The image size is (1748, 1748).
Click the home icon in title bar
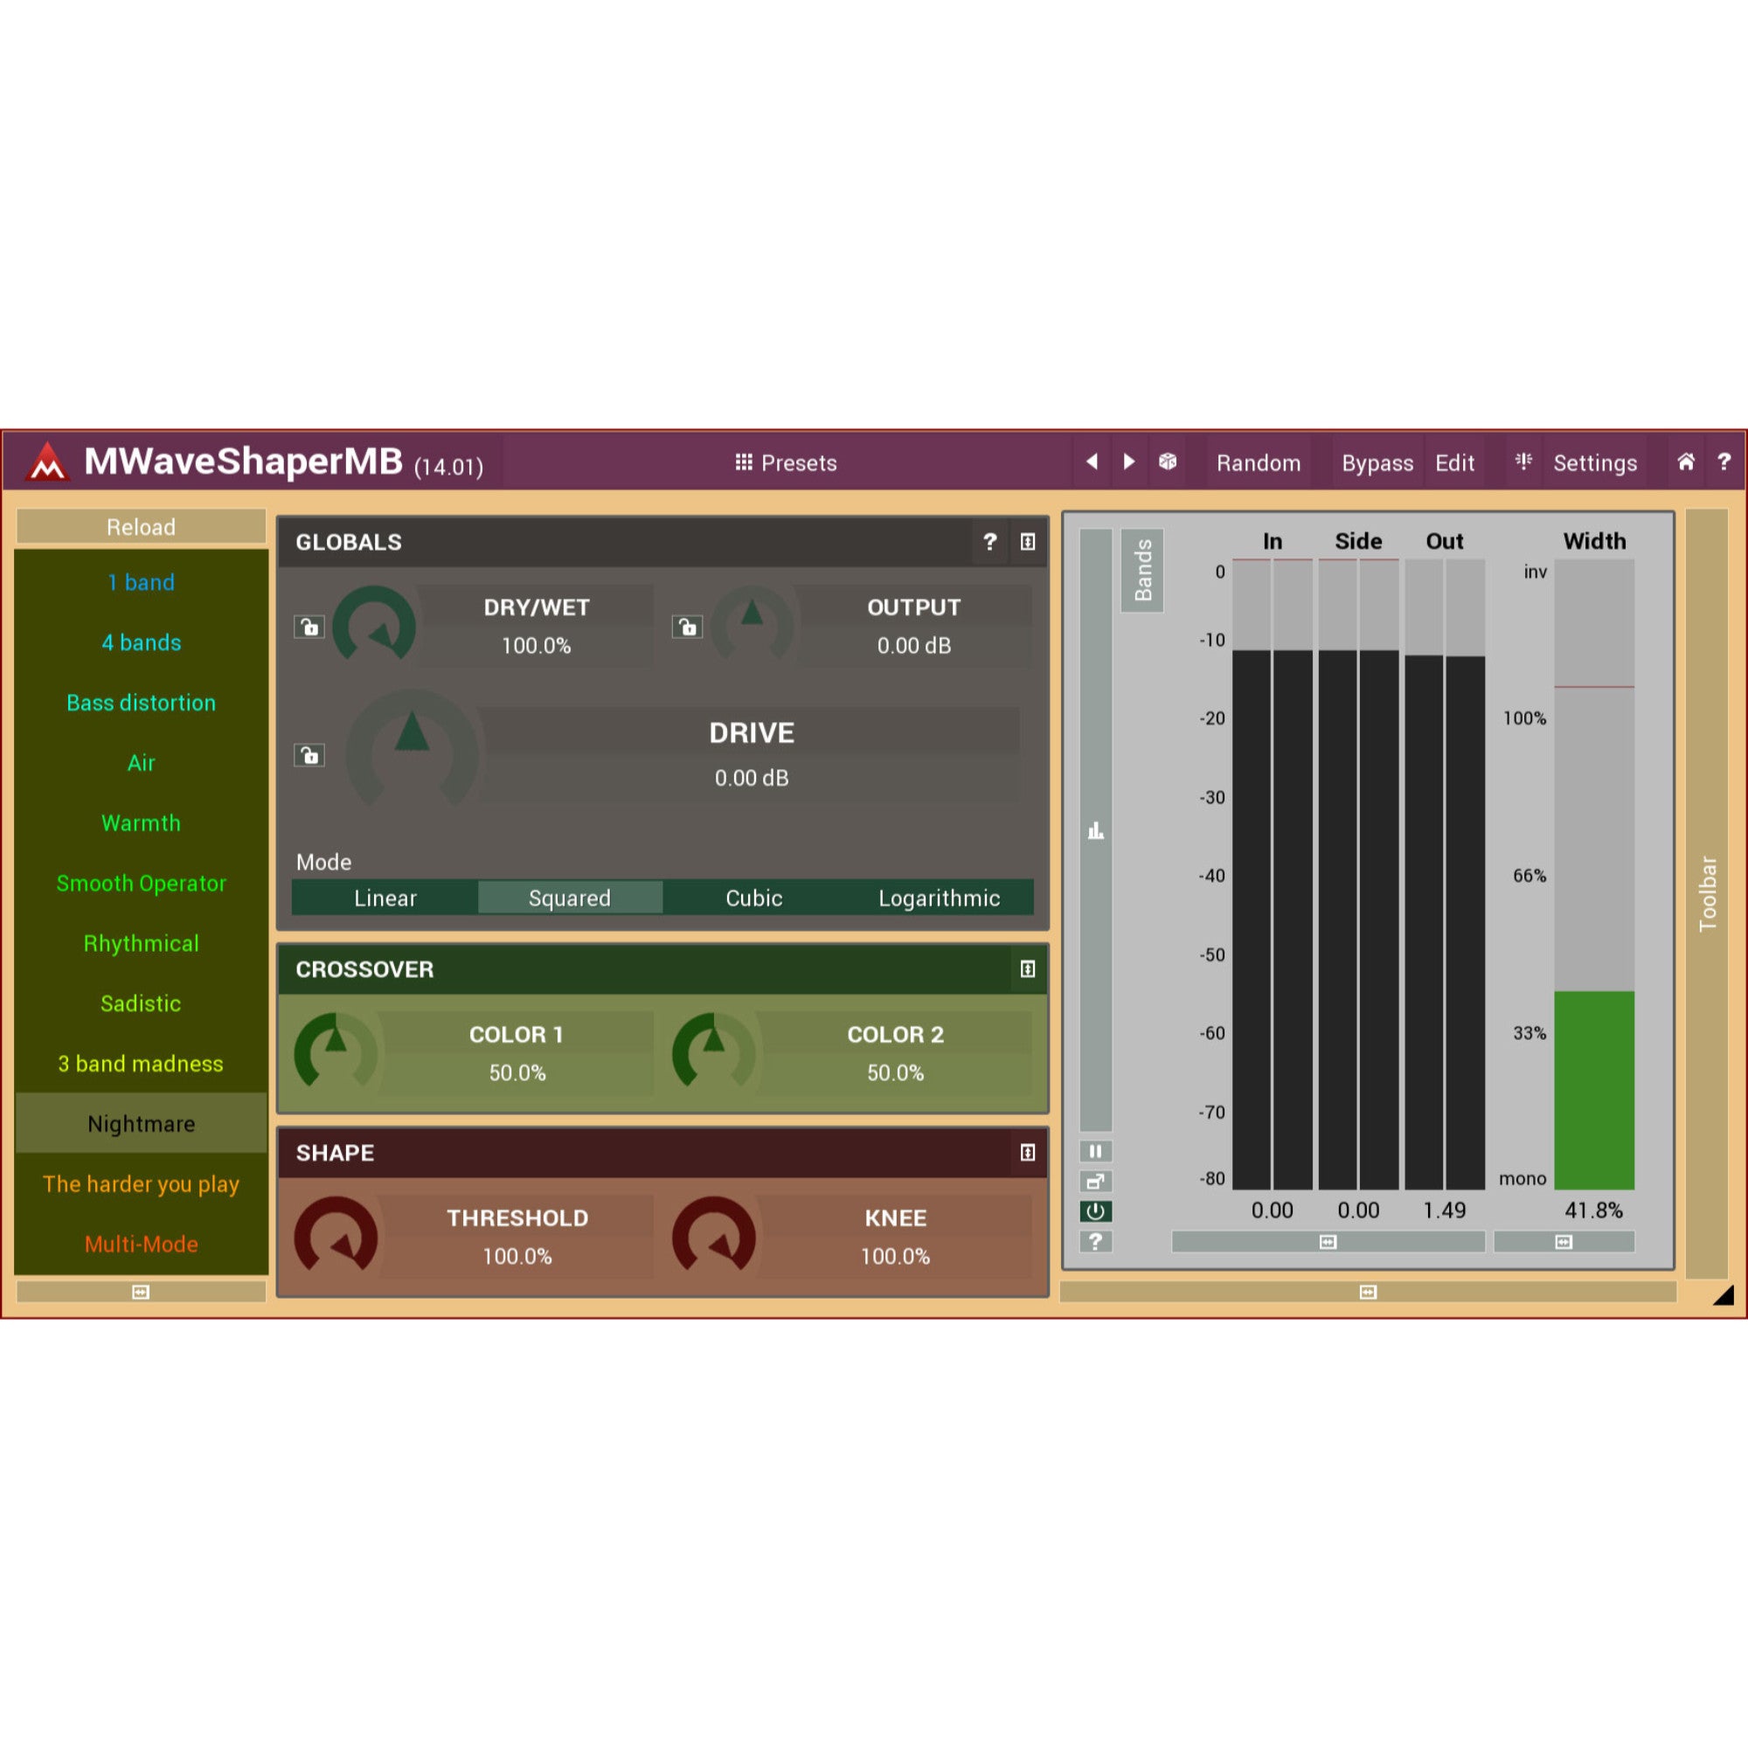pos(1686,462)
